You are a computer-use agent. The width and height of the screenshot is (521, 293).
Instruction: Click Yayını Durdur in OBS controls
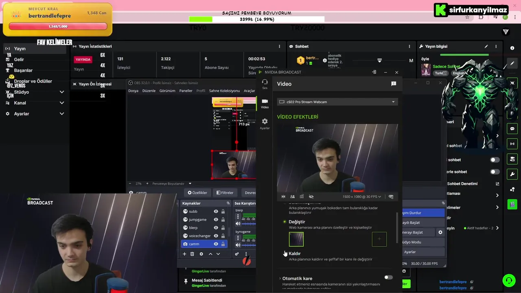423,213
